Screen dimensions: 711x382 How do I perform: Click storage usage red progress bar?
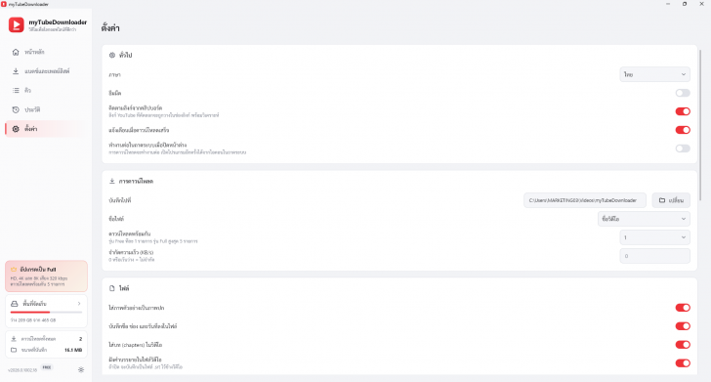pyautogui.click(x=46, y=312)
